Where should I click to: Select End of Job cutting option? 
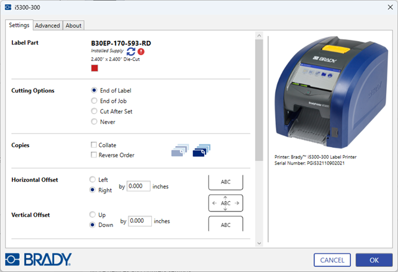click(x=94, y=101)
